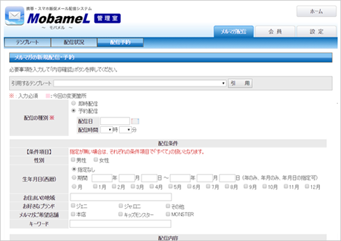Check the その他 brand checkbox

click(x=168, y=206)
